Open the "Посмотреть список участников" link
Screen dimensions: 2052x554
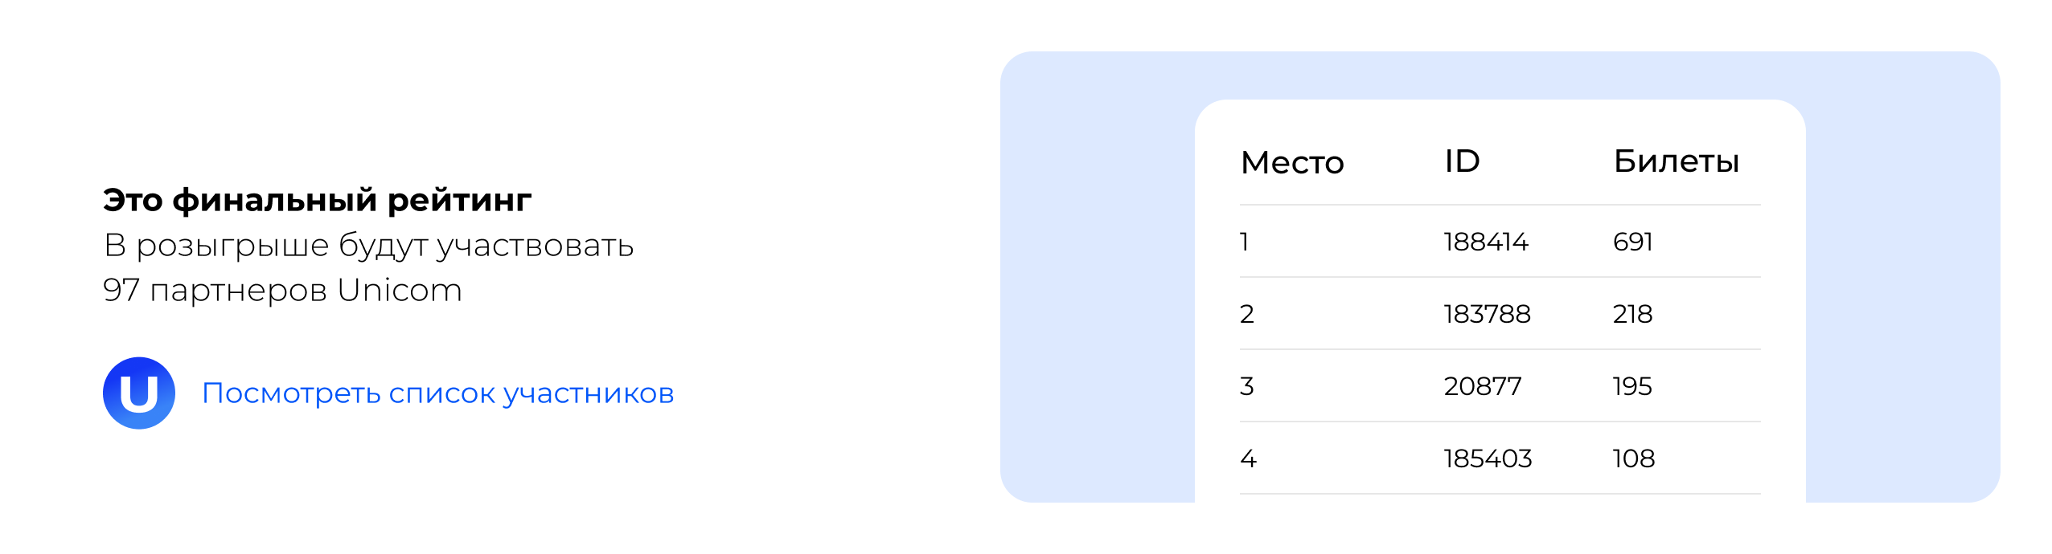(437, 393)
